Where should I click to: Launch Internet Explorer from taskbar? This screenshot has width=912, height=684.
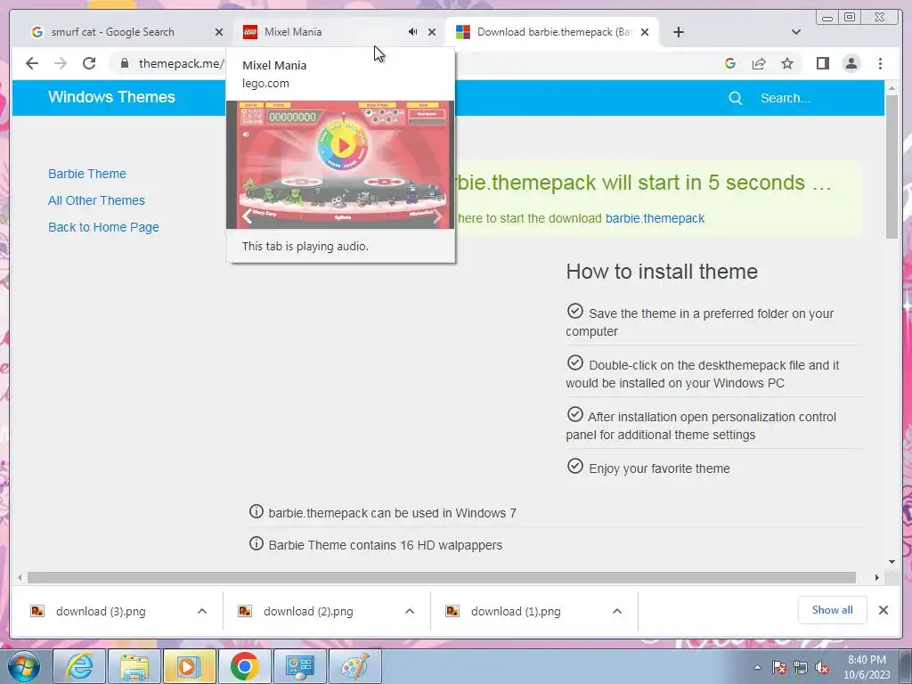79,666
